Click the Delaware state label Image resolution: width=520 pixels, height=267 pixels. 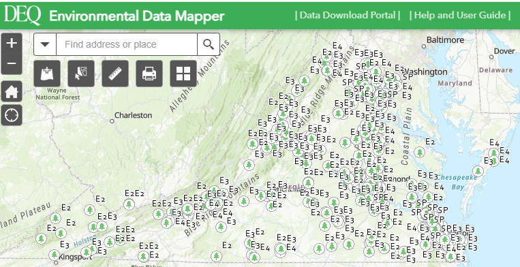coord(495,70)
